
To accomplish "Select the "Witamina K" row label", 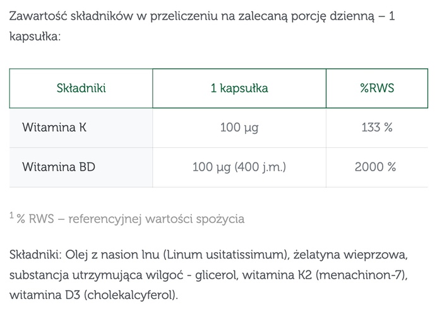I will [x=54, y=128].
